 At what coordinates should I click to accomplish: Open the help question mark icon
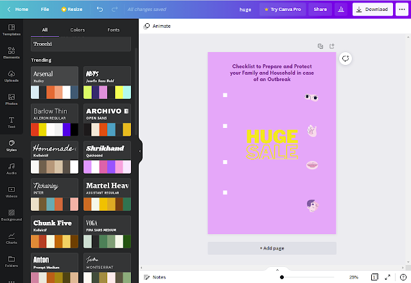coord(403,277)
